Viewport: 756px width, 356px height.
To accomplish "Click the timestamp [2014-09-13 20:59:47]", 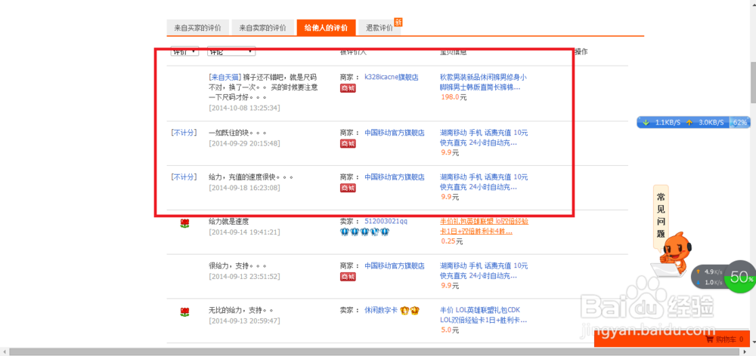I will point(244,321).
